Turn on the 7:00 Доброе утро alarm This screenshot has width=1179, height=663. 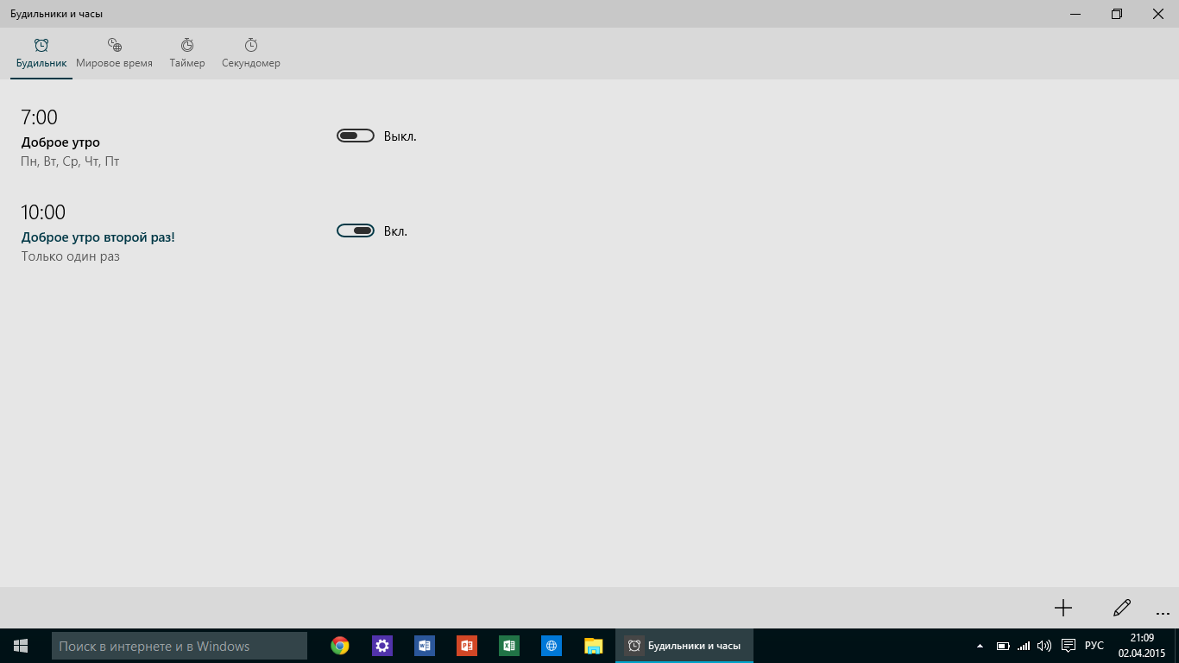click(x=356, y=136)
